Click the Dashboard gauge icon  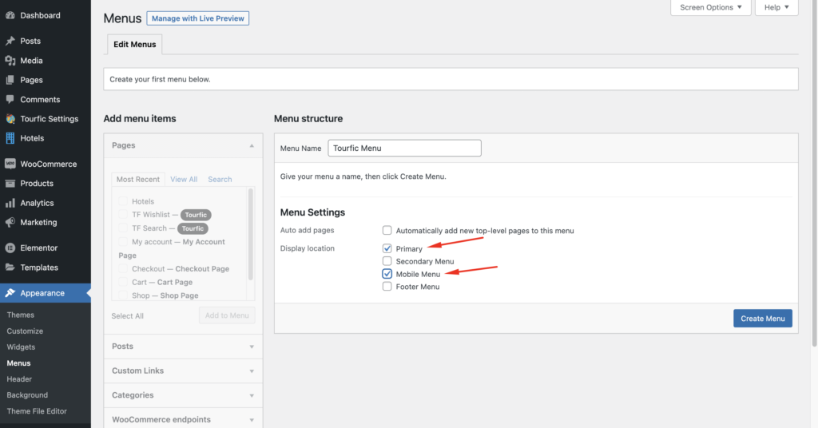point(10,16)
